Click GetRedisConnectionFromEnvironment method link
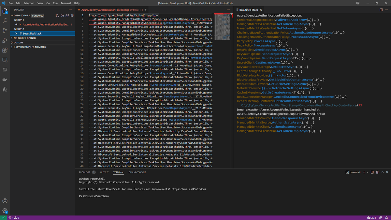391x220 pixels. pos(304,97)
